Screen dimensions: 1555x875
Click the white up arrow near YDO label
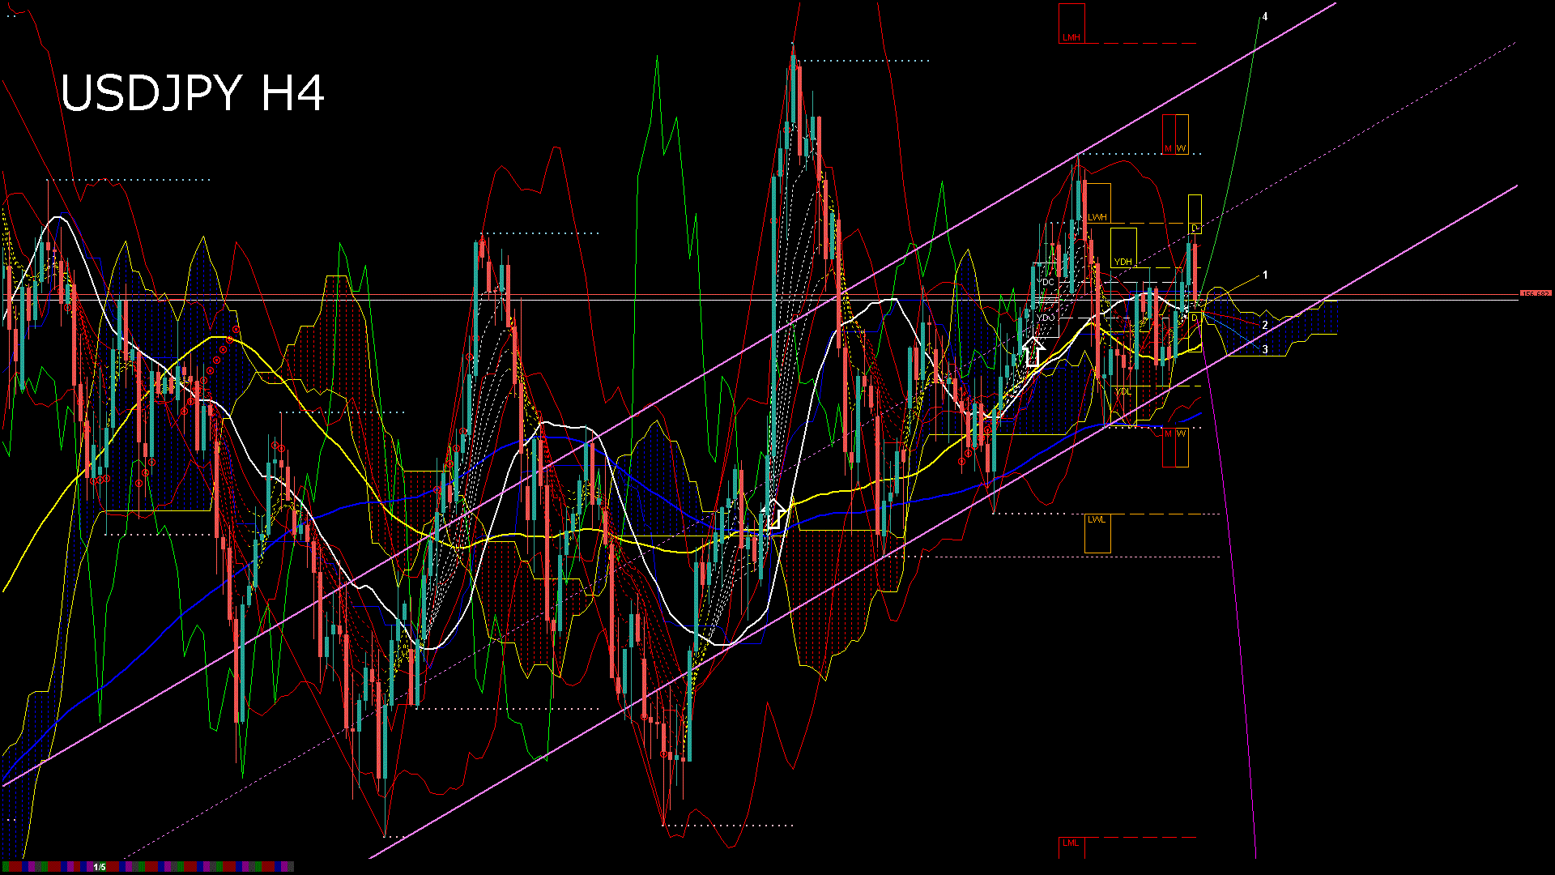point(1033,352)
